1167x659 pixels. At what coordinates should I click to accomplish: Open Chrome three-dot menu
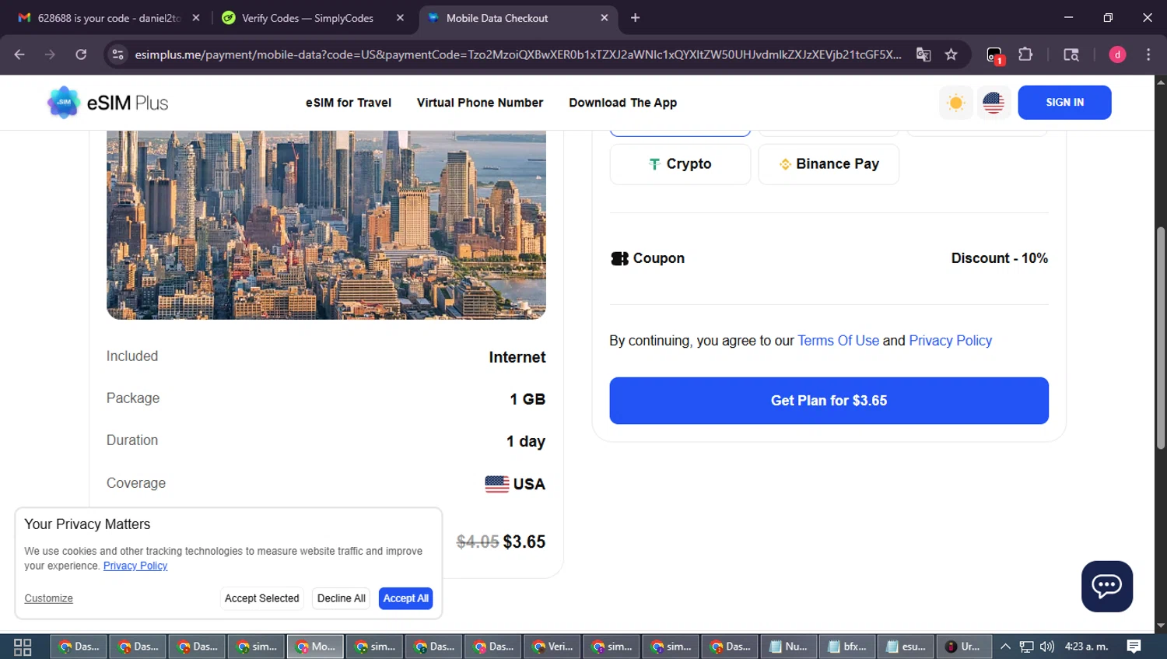click(1148, 54)
